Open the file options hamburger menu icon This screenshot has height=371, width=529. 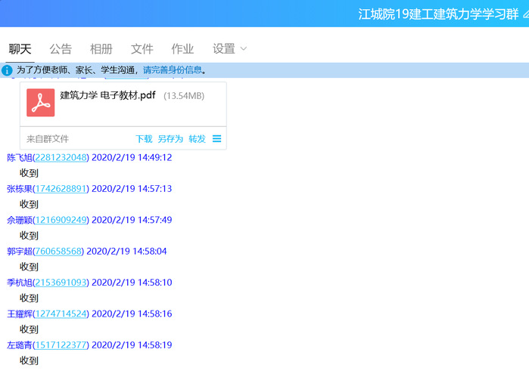(216, 139)
